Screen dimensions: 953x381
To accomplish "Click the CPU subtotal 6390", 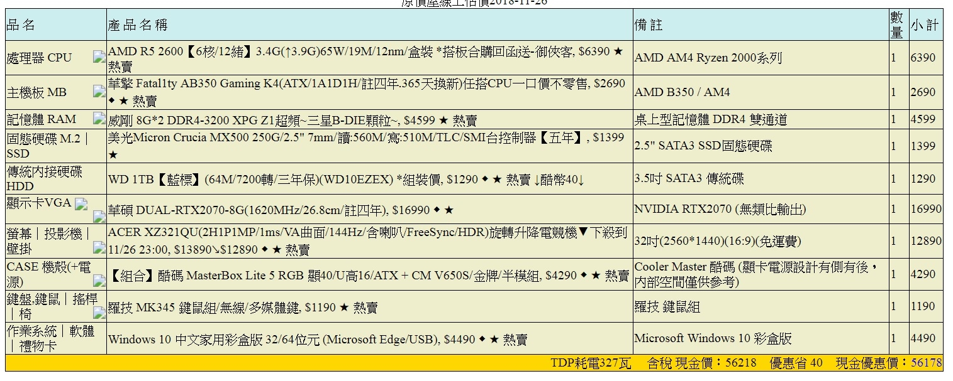I will 923,58.
